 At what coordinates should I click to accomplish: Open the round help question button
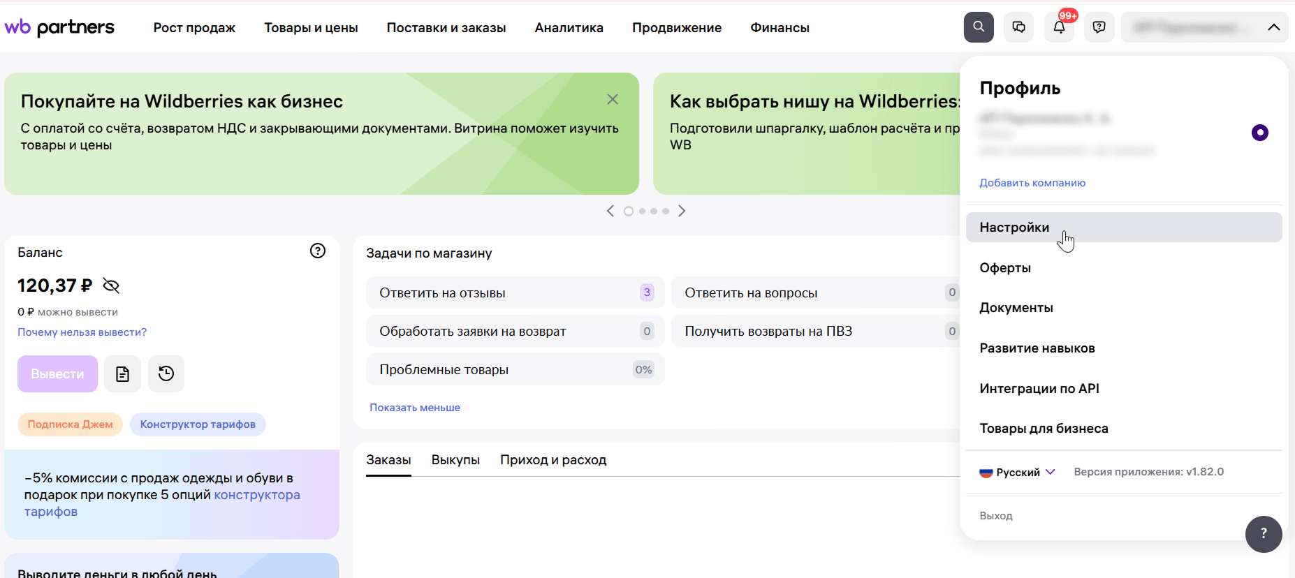[x=1264, y=534]
